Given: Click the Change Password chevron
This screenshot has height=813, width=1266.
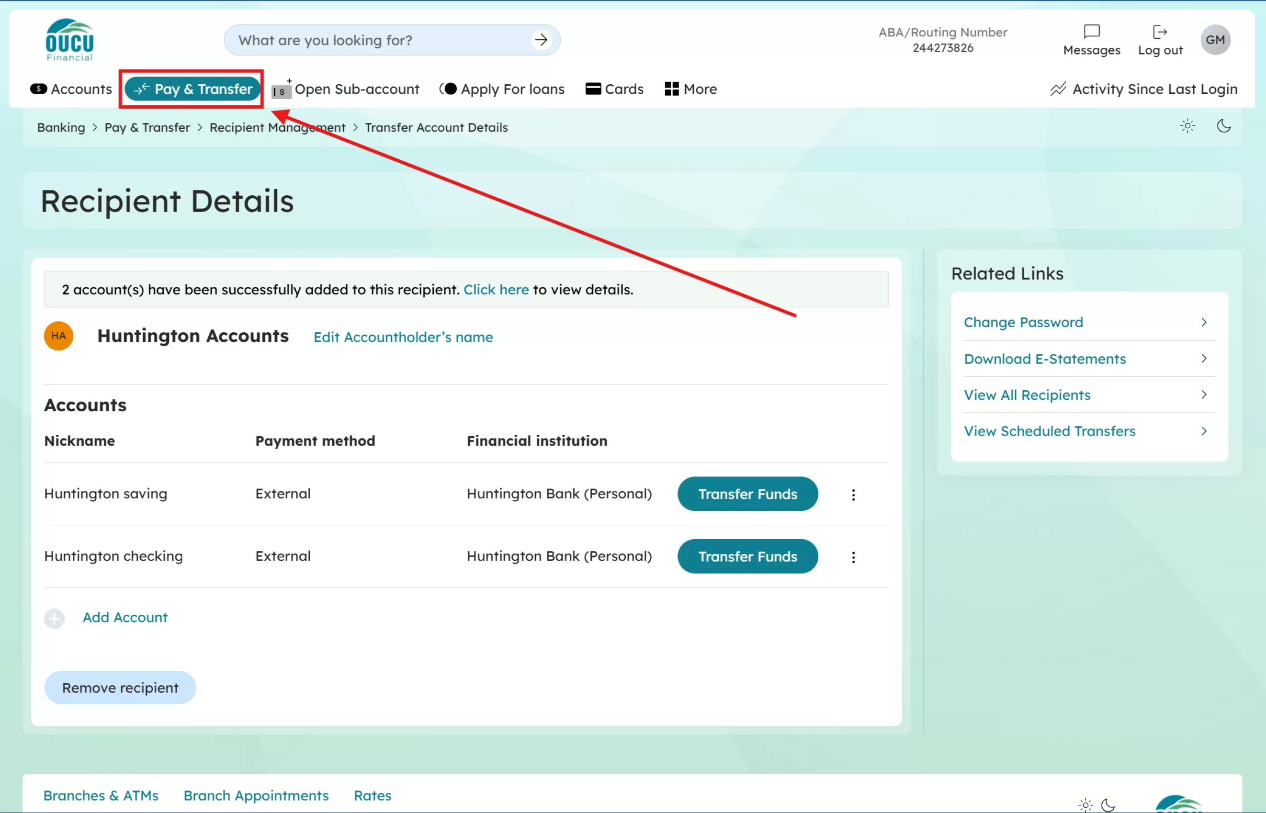Looking at the screenshot, I should [x=1204, y=322].
